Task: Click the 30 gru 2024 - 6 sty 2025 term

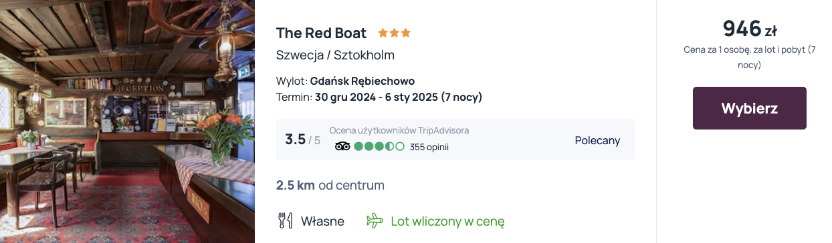Action: point(399,97)
